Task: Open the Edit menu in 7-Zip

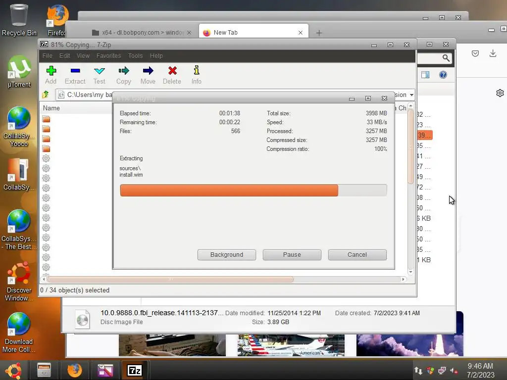Action: [x=64, y=55]
